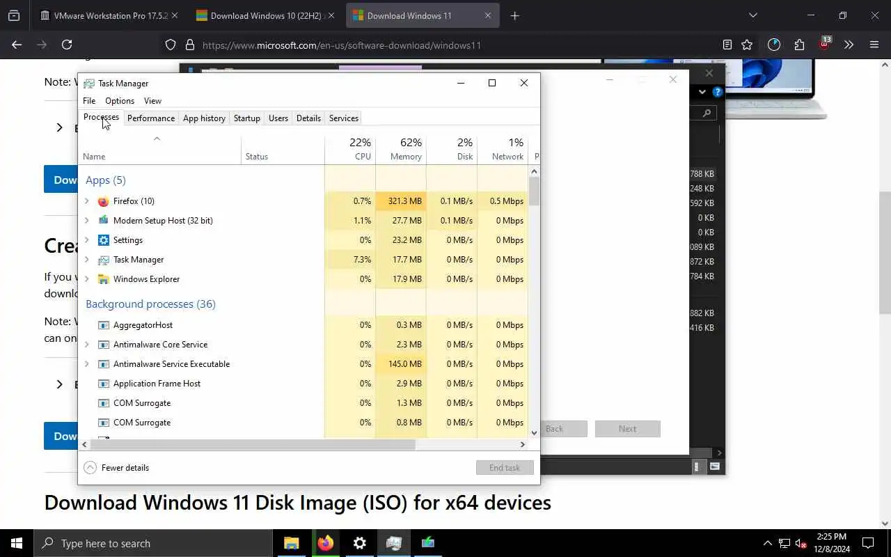Screen dimensions: 891x557
Task: Click the Firefox process icon in Task Manager
Action: pyautogui.click(x=104, y=201)
